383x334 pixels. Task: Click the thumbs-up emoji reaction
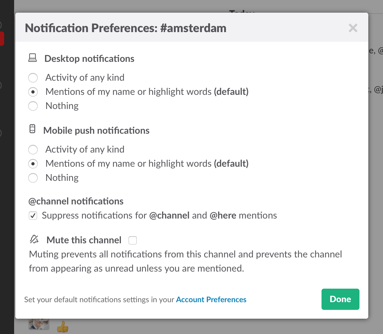63,326
